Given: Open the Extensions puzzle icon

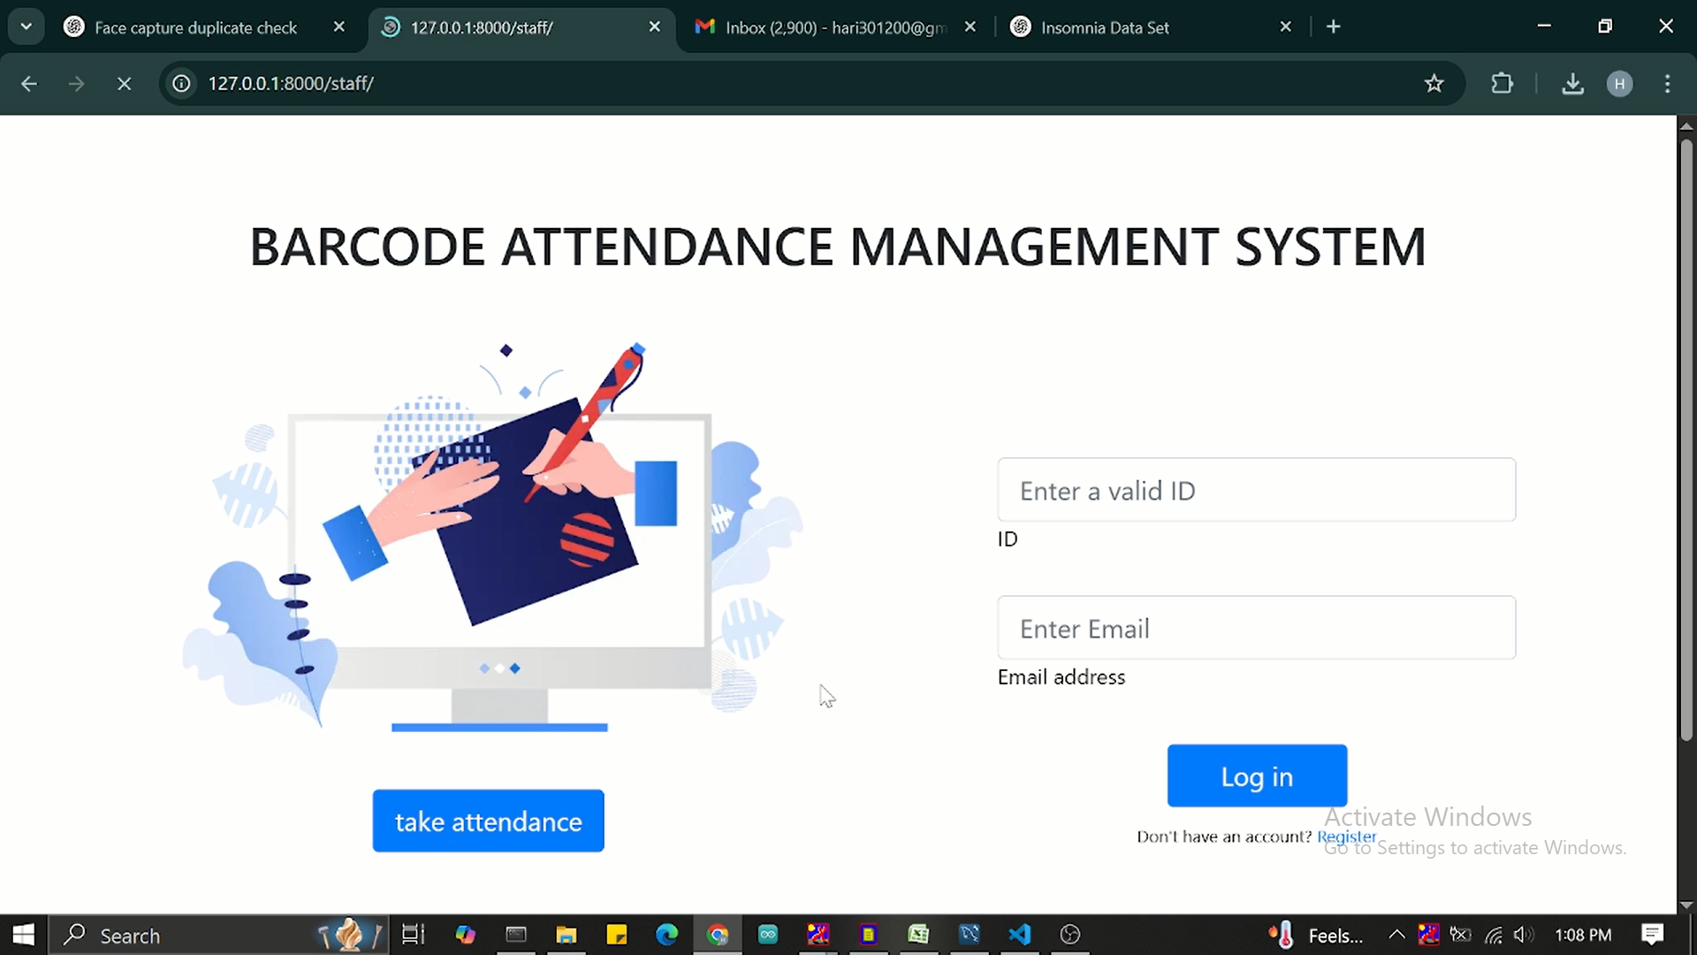Looking at the screenshot, I should 1502,83.
